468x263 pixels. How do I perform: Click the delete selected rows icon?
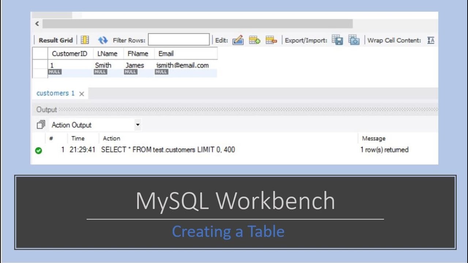coord(271,40)
